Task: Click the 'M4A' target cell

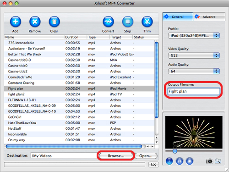Action: (114, 60)
